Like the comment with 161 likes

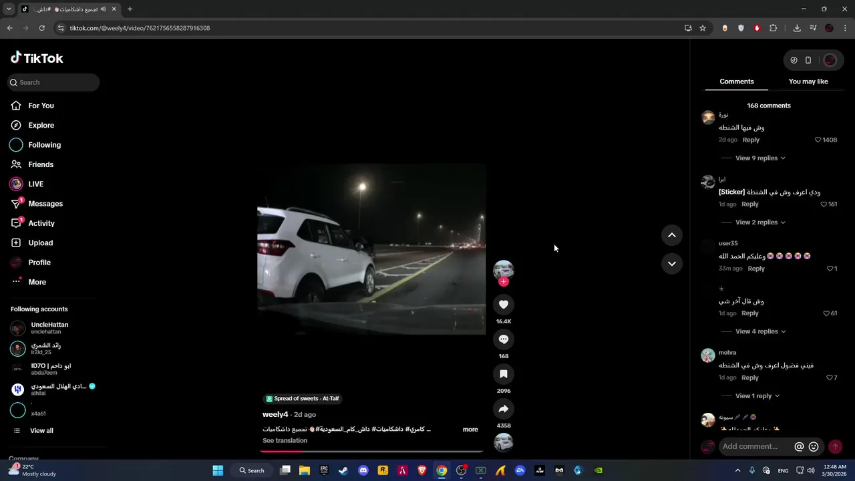[x=824, y=204]
